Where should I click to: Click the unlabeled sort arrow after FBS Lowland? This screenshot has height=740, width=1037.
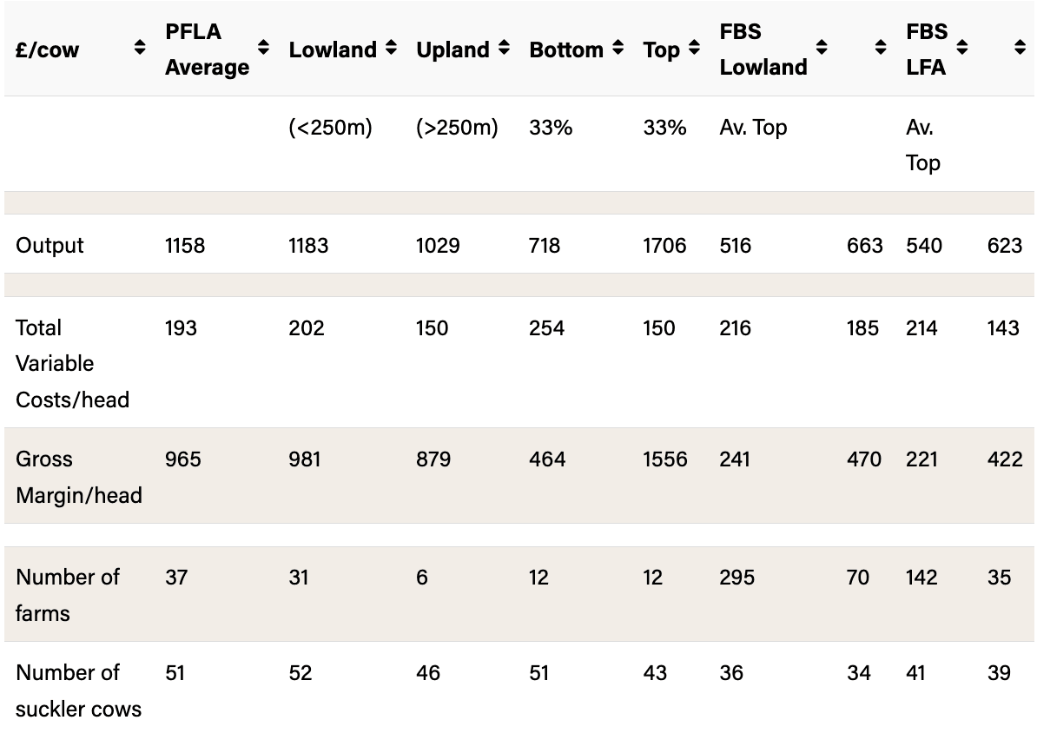pos(879,50)
